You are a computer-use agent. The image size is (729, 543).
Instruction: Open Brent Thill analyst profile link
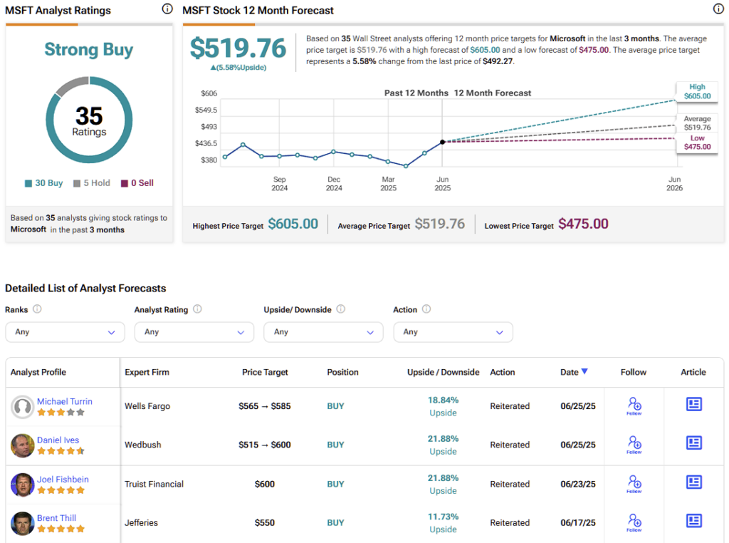click(57, 518)
